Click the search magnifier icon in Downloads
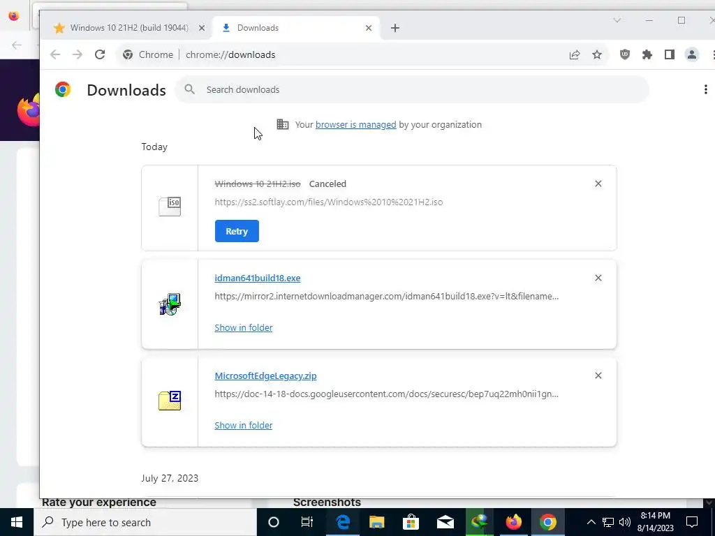The width and height of the screenshot is (715, 536). (x=190, y=89)
